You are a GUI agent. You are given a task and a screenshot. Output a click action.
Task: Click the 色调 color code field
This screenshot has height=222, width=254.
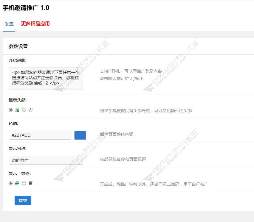pyautogui.click(x=40, y=135)
